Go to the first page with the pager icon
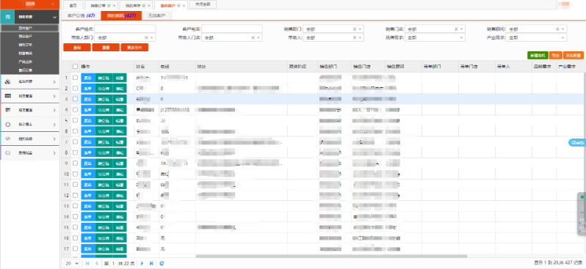The width and height of the screenshot is (586, 269). pyautogui.click(x=87, y=263)
